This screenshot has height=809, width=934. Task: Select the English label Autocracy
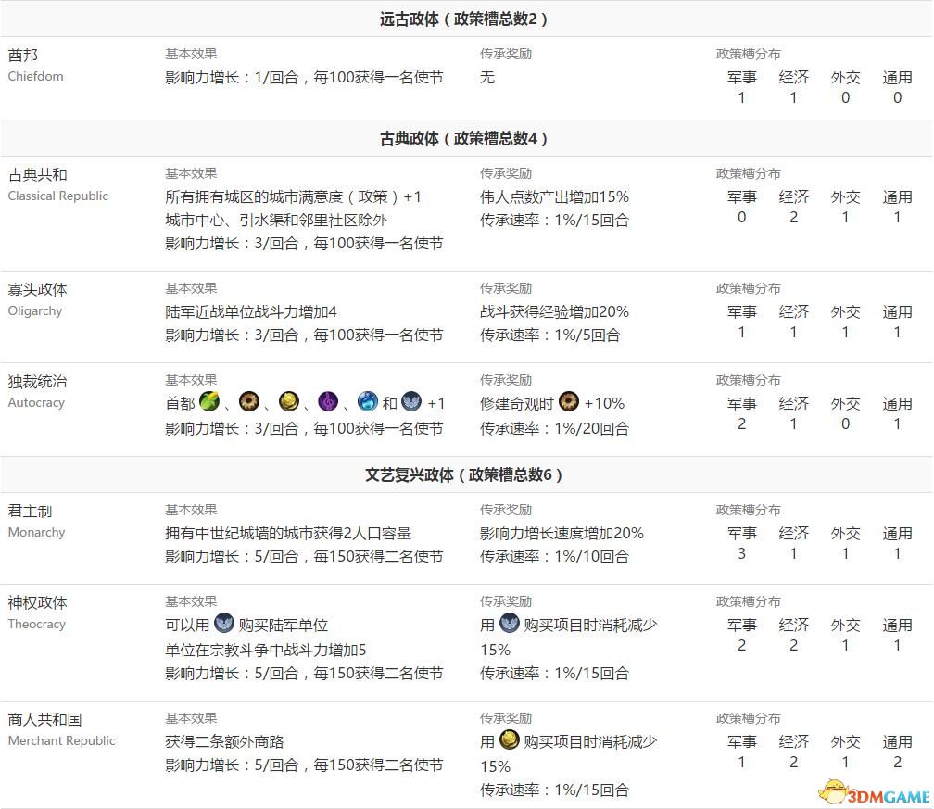[x=36, y=403]
